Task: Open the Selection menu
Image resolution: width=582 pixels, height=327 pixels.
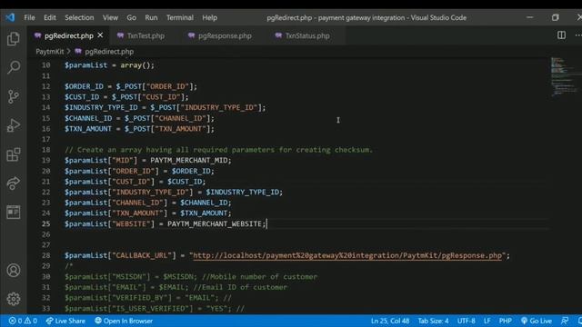Action: coord(79,17)
